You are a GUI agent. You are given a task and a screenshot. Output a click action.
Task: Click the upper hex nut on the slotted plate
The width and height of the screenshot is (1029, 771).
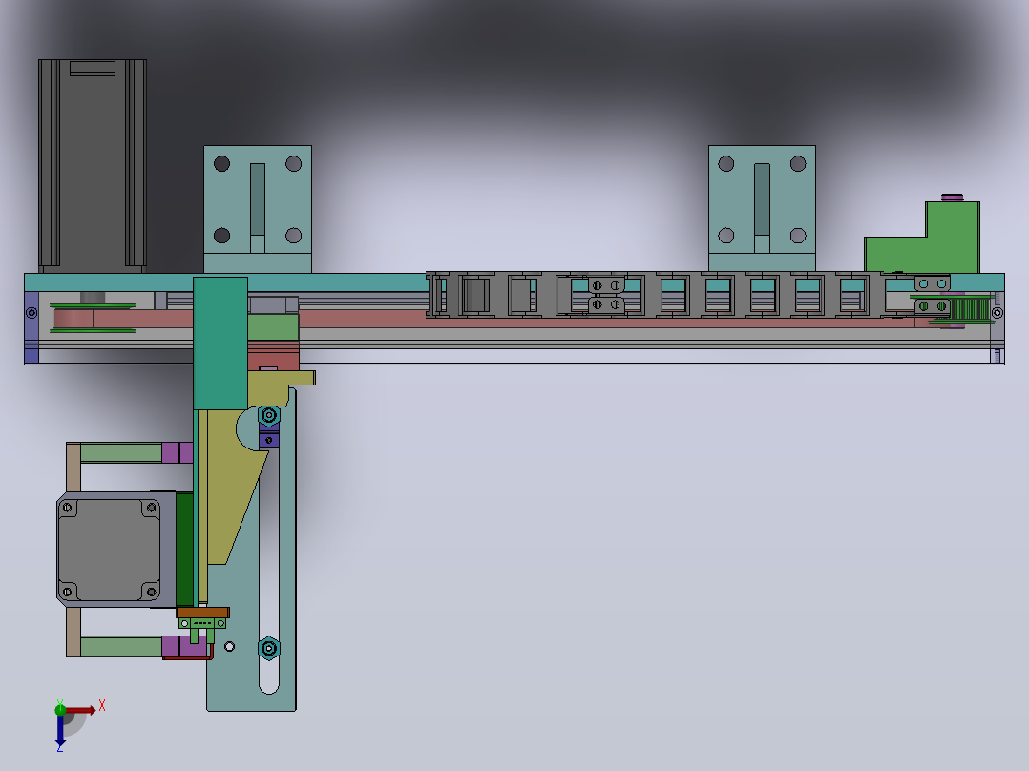coord(268,415)
